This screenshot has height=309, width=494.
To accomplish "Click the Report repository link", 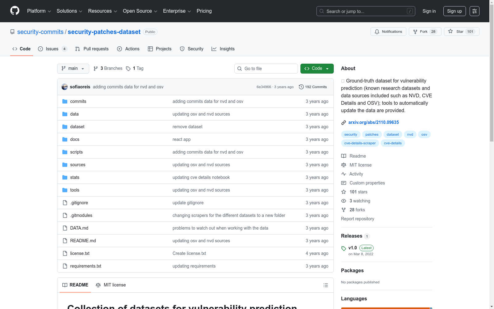I will tap(358, 219).
